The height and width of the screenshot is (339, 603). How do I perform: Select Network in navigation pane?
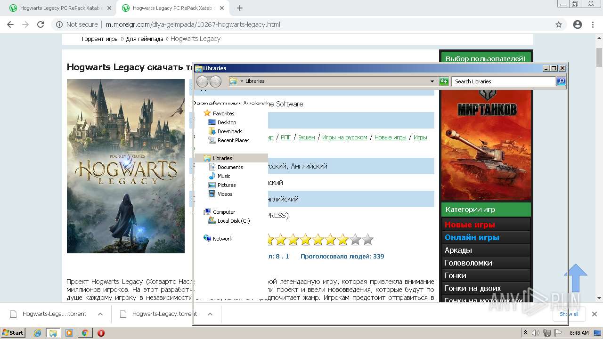[222, 239]
